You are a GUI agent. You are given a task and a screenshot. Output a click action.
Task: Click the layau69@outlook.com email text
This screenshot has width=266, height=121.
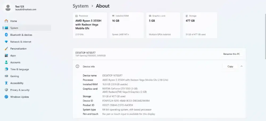[26, 10]
